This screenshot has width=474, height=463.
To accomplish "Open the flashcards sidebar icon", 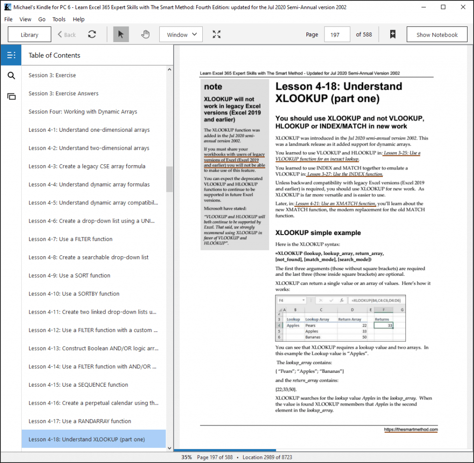I will [x=11, y=96].
